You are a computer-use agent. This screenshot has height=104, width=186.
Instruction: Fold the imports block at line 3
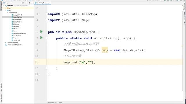click(x=46, y=14)
